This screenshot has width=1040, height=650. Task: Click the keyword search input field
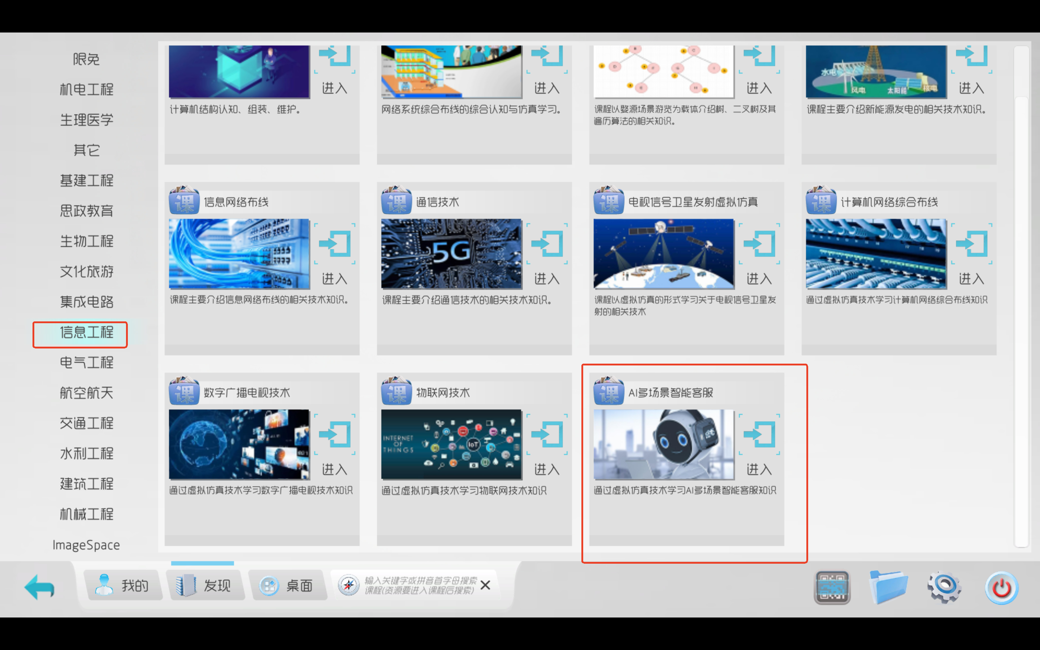(x=420, y=585)
